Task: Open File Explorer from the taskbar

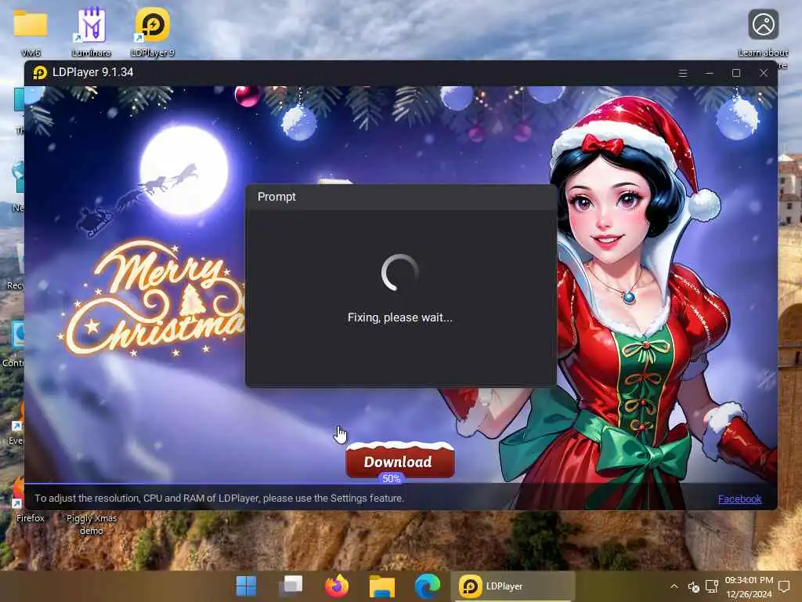Action: 382,586
